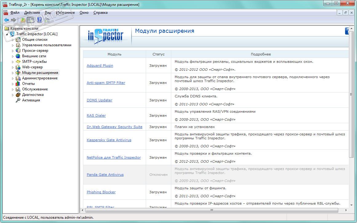Screen dimensions: 357x223
Task: Select the Управление пользователями icon
Action: (18, 45)
